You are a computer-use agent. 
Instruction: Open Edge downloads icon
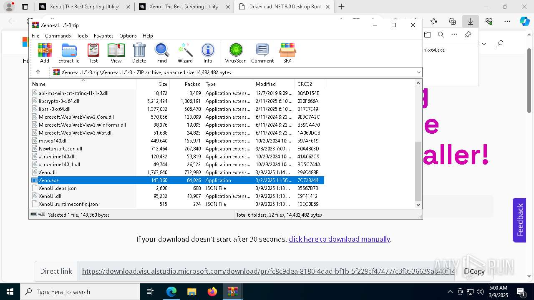470,21
